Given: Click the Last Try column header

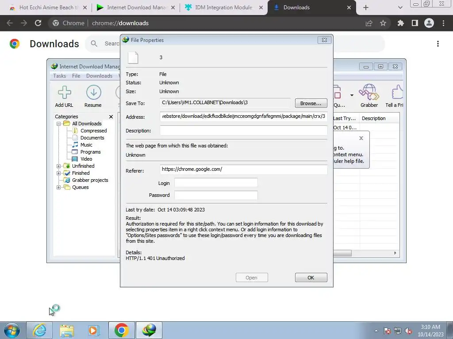Looking at the screenshot, I should 345,118.
